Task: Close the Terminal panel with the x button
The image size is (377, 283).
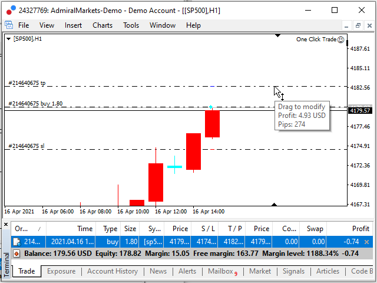Action: pos(6,225)
